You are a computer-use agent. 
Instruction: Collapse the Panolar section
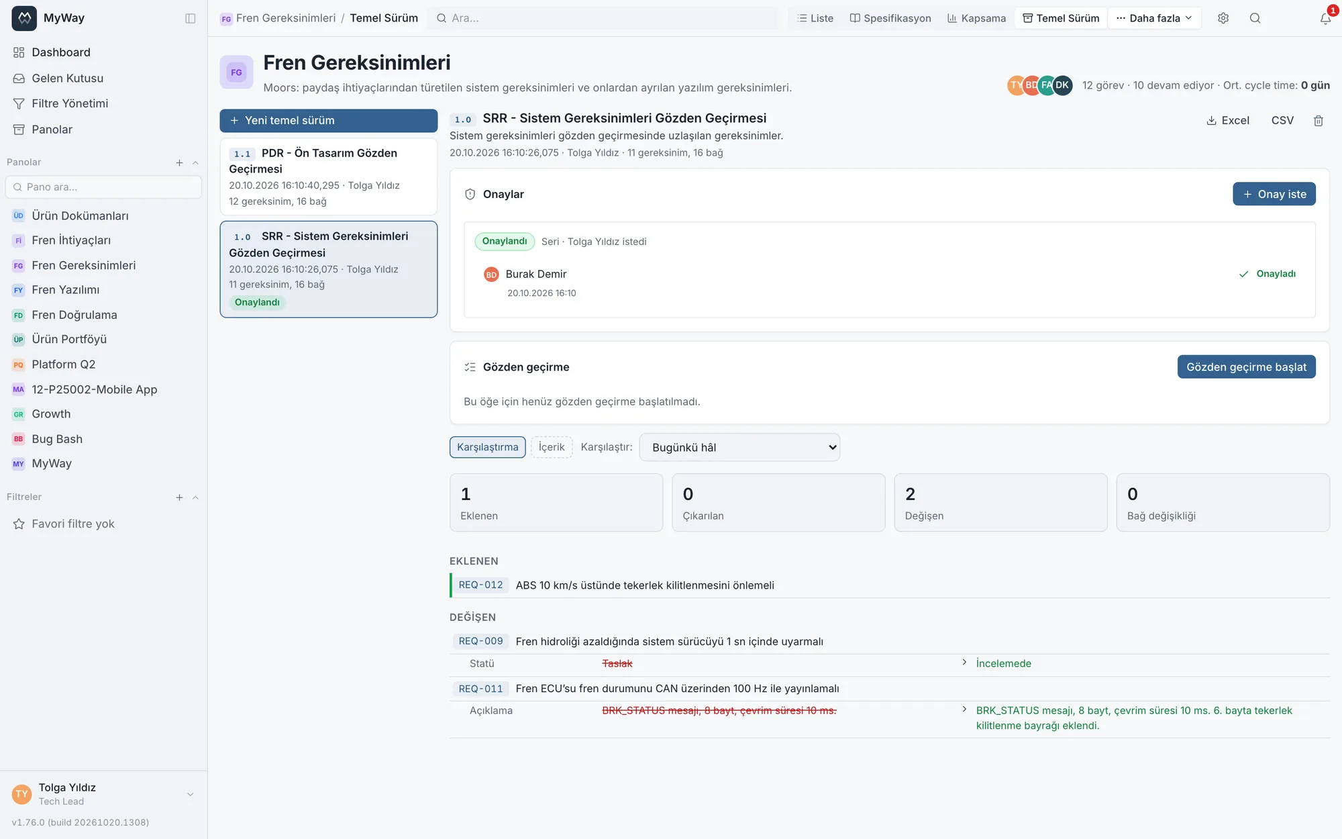tap(195, 162)
